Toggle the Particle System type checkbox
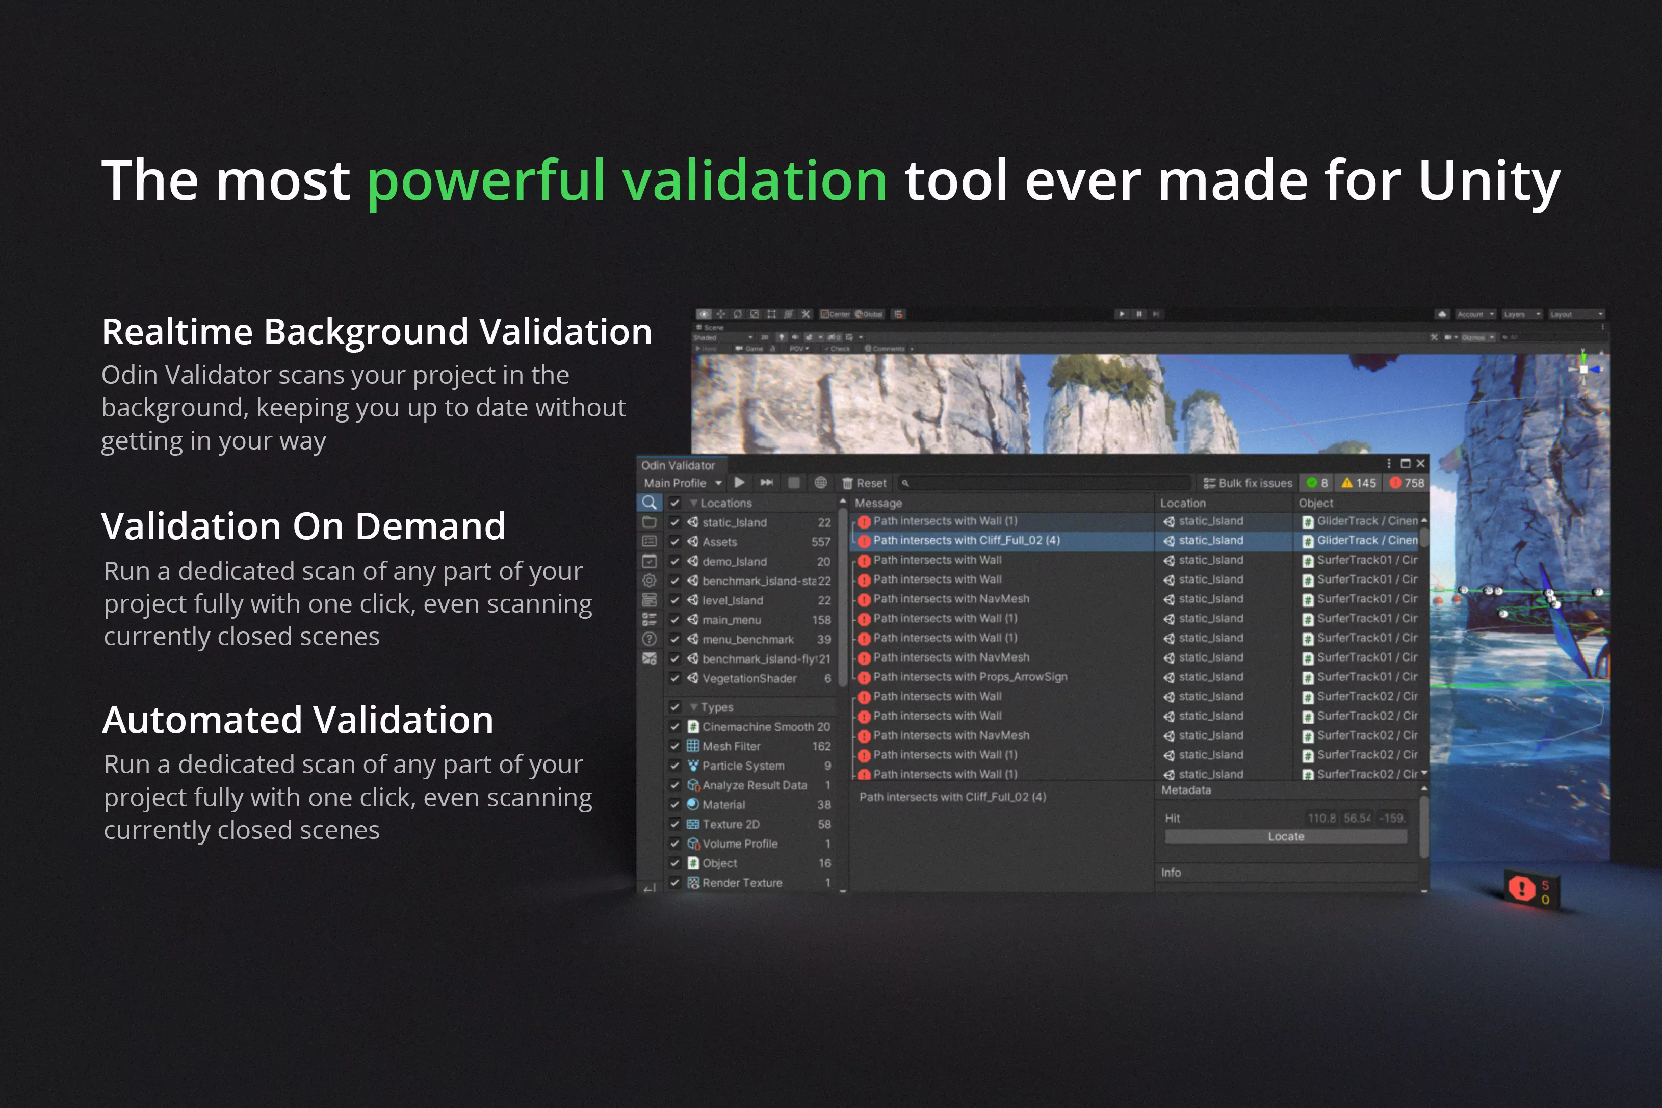Viewport: 1662px width, 1108px height. pos(675,766)
